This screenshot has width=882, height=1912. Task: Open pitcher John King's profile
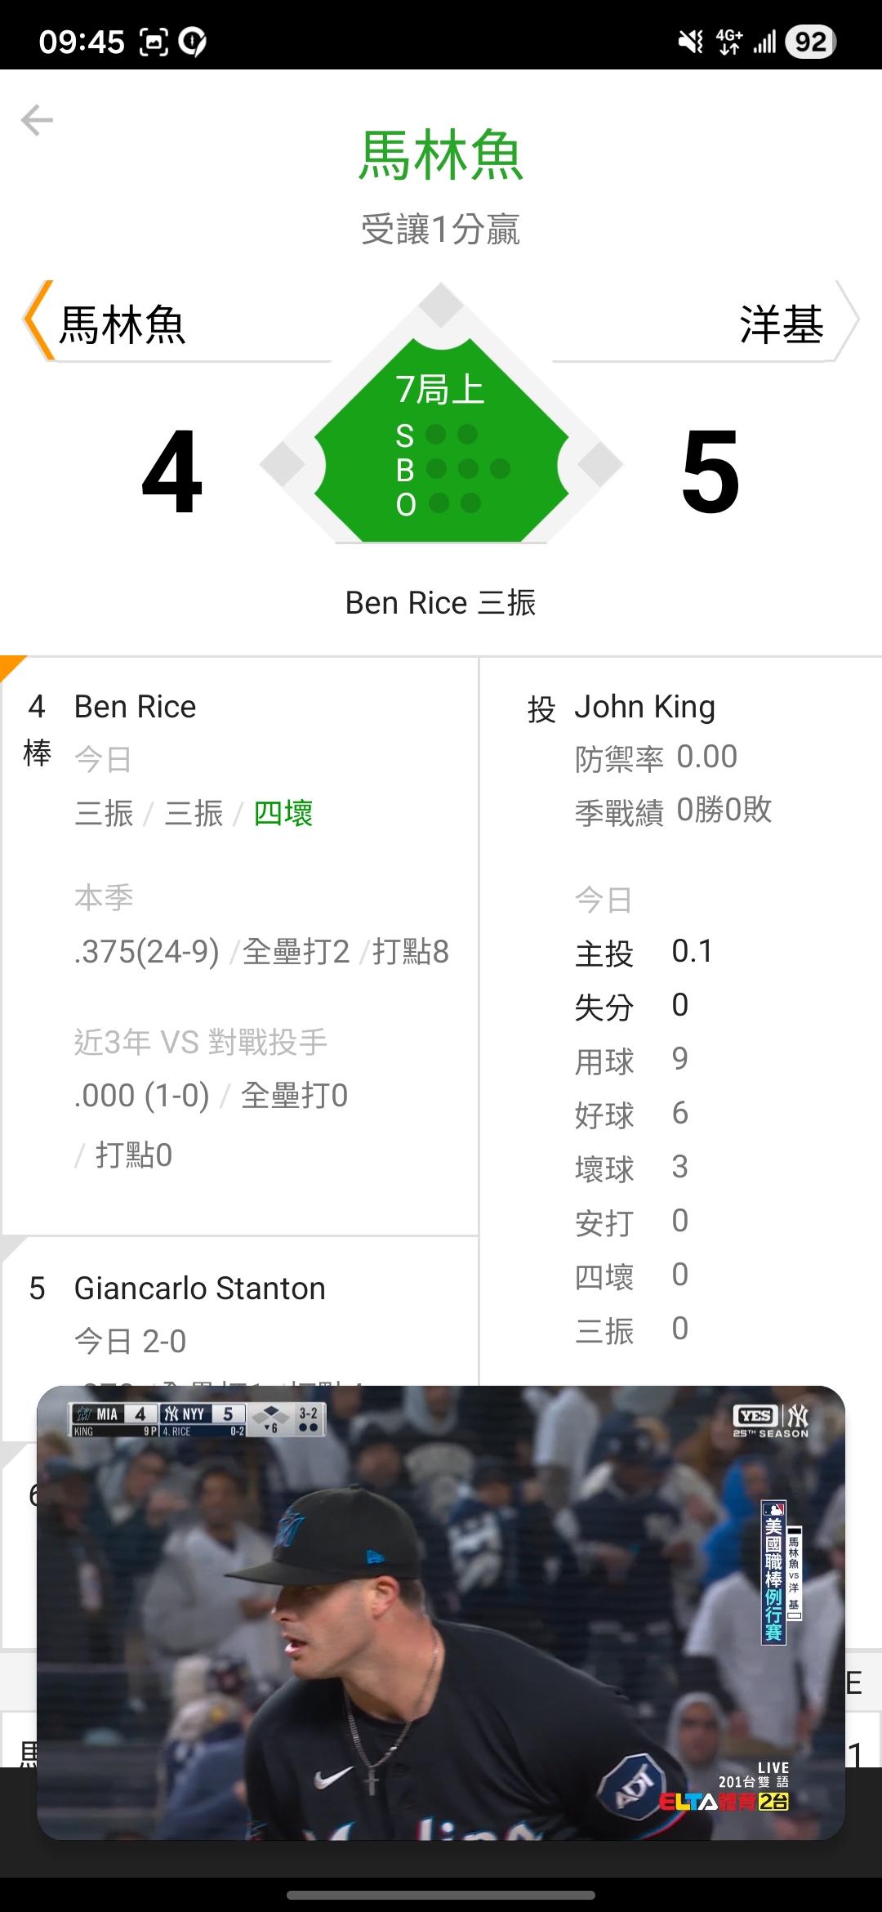tap(644, 707)
